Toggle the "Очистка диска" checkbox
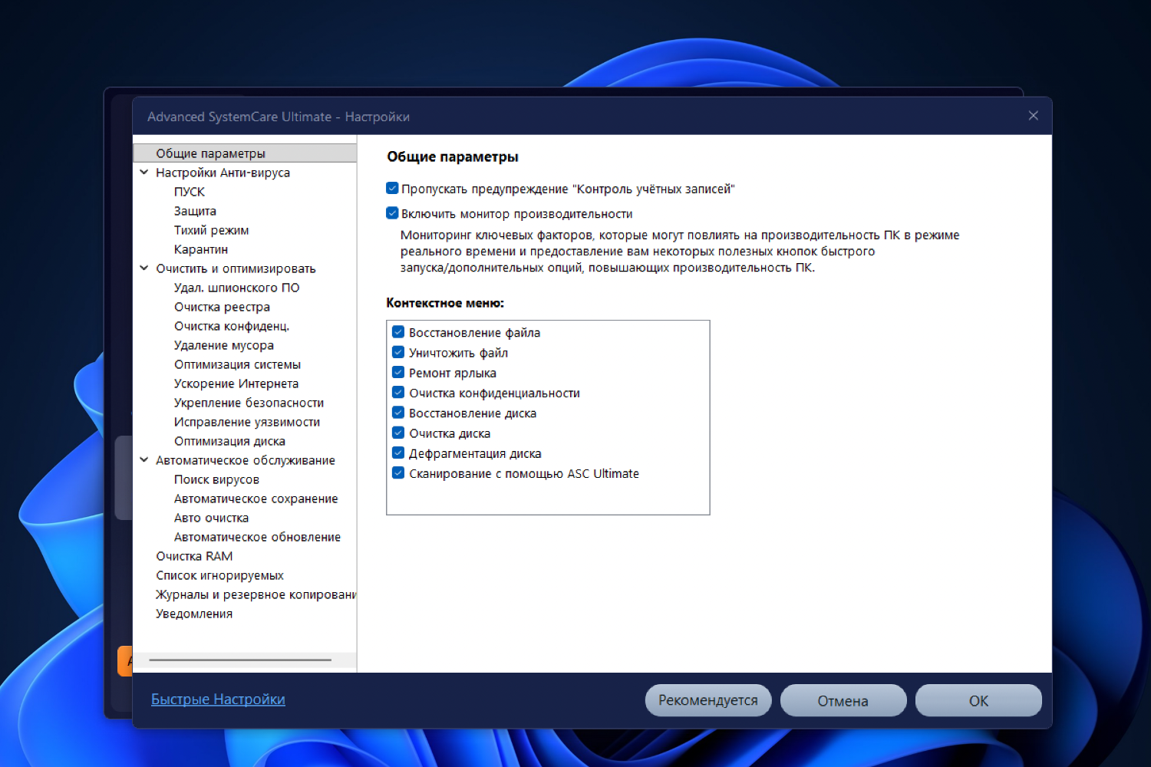Screen dimensions: 1151x767 [x=398, y=433]
